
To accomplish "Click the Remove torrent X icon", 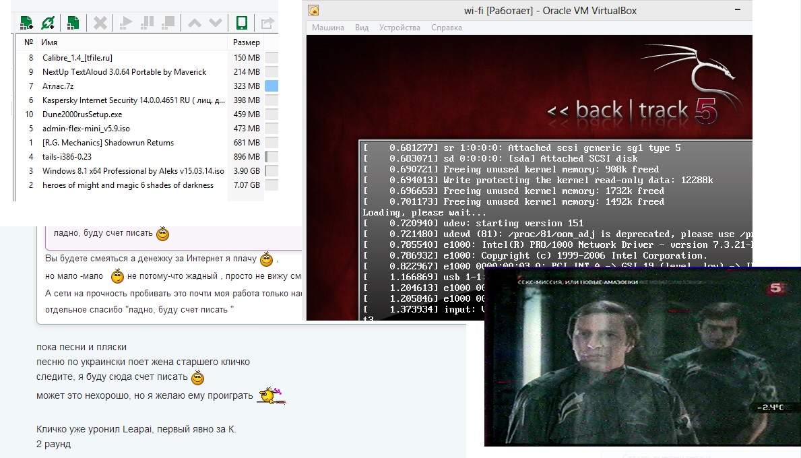I will (x=100, y=22).
